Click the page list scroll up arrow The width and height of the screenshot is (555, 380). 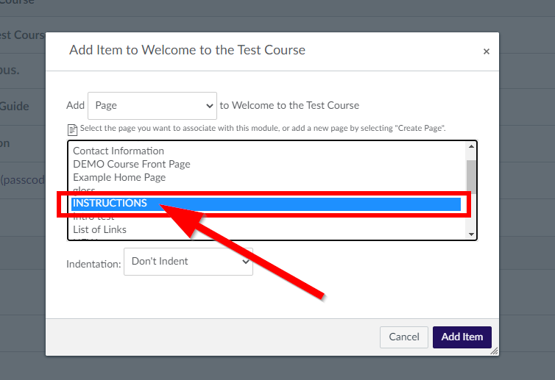tap(471, 146)
